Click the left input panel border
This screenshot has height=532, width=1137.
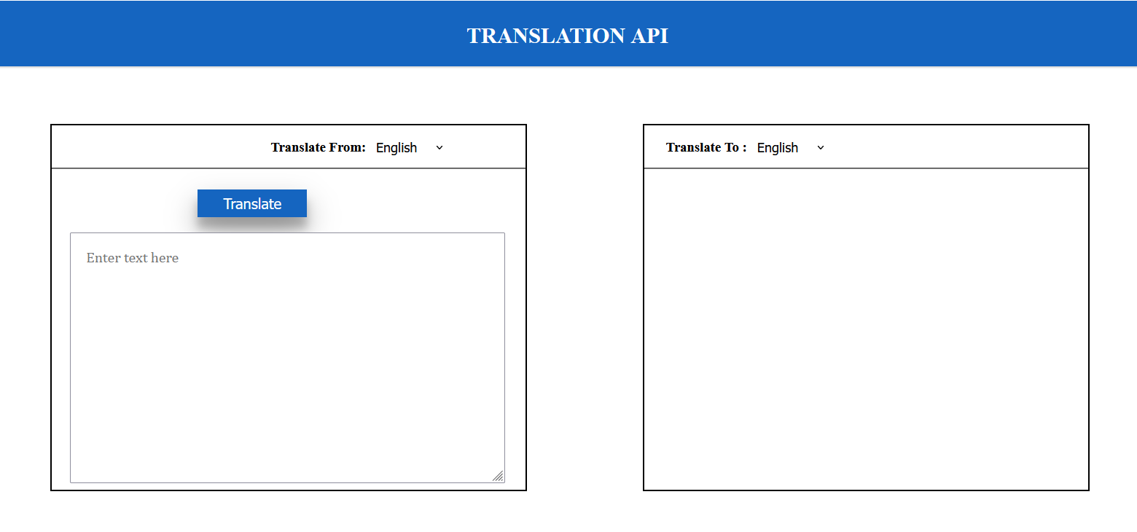coord(51,306)
